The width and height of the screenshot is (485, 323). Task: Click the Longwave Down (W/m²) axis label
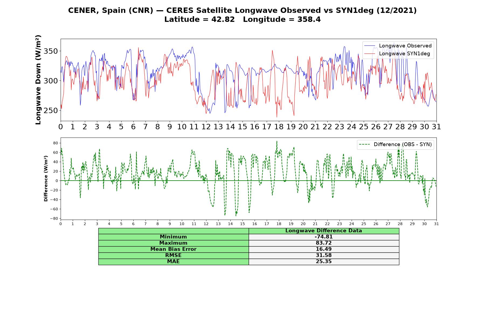coord(38,80)
